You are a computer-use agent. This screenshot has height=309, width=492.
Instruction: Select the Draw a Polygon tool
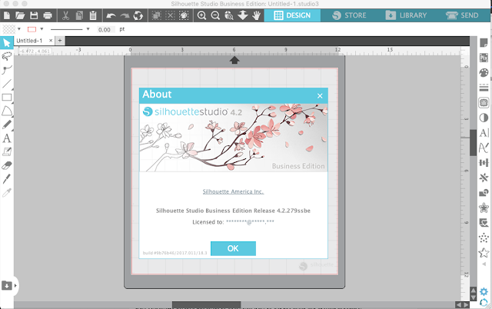[7, 111]
